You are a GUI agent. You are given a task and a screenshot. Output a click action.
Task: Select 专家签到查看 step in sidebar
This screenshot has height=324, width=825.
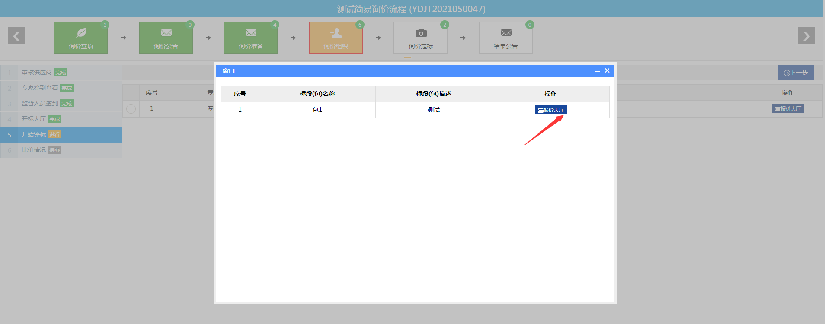point(39,88)
